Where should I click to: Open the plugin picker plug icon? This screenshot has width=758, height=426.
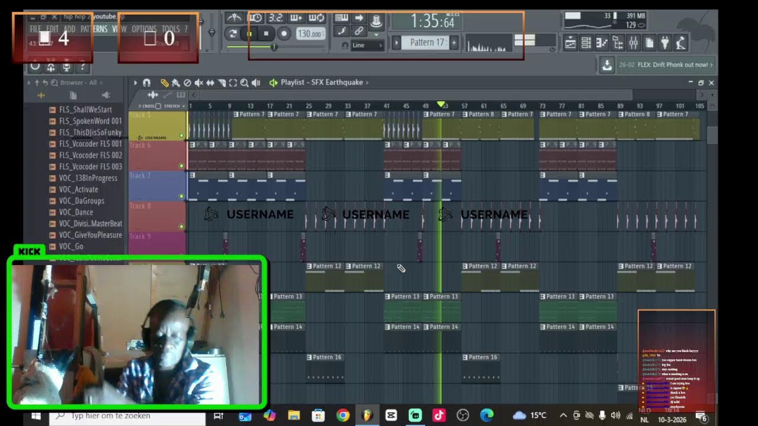(664, 43)
